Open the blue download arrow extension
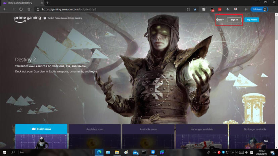Screen dimensions: 278x156 tap(228, 9)
